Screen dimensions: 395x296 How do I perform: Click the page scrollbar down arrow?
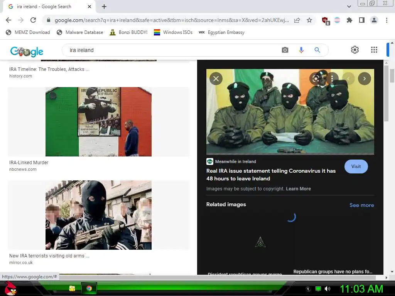(392, 272)
